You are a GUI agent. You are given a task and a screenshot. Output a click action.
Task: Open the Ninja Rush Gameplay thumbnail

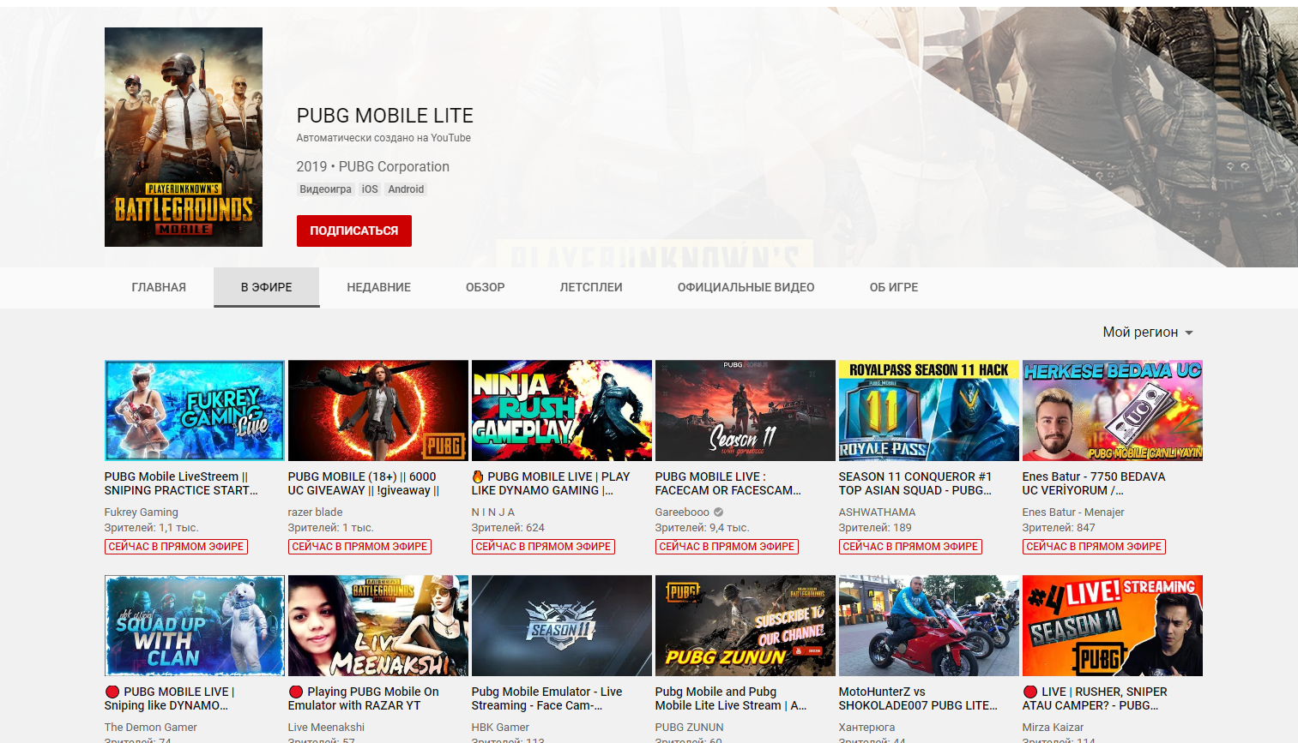point(562,410)
